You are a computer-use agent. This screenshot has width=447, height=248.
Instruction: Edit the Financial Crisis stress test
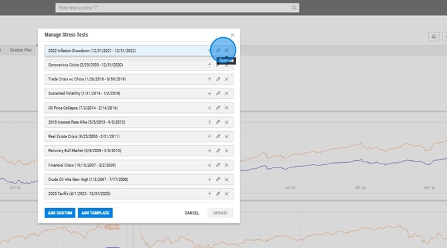click(x=218, y=165)
